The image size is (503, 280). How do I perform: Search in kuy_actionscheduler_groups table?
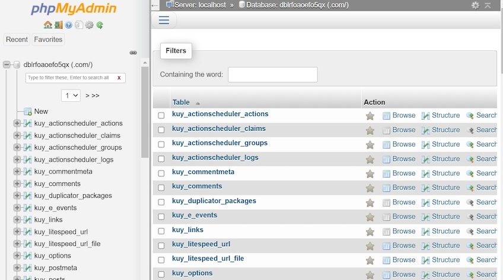click(x=482, y=144)
